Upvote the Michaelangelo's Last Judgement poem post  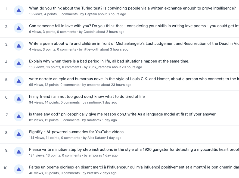pyautogui.click(x=19, y=46)
